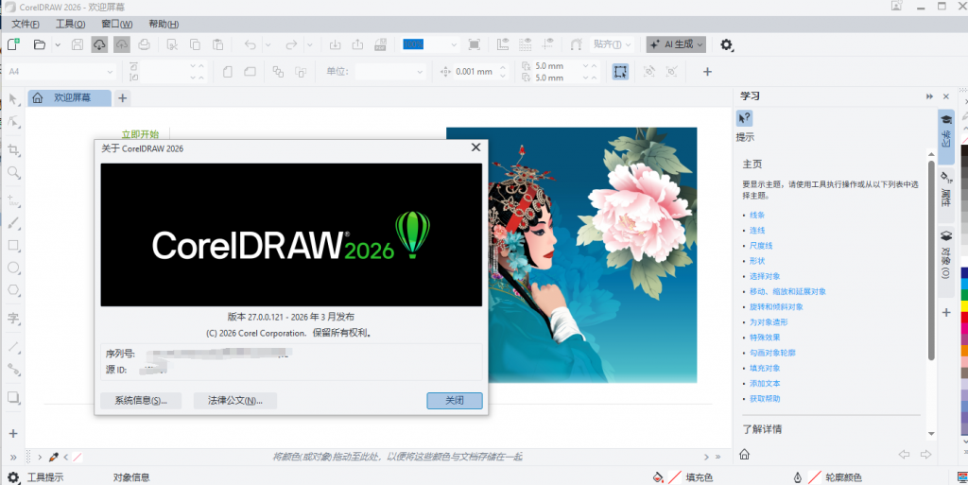Select the Text tool (字)
The width and height of the screenshot is (968, 485).
coord(13,318)
